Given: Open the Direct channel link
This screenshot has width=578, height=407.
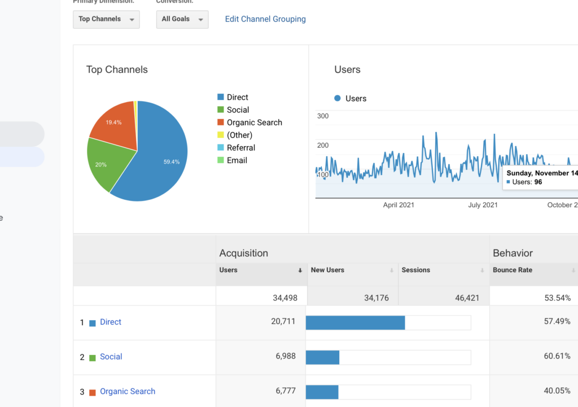Looking at the screenshot, I should pyautogui.click(x=111, y=322).
